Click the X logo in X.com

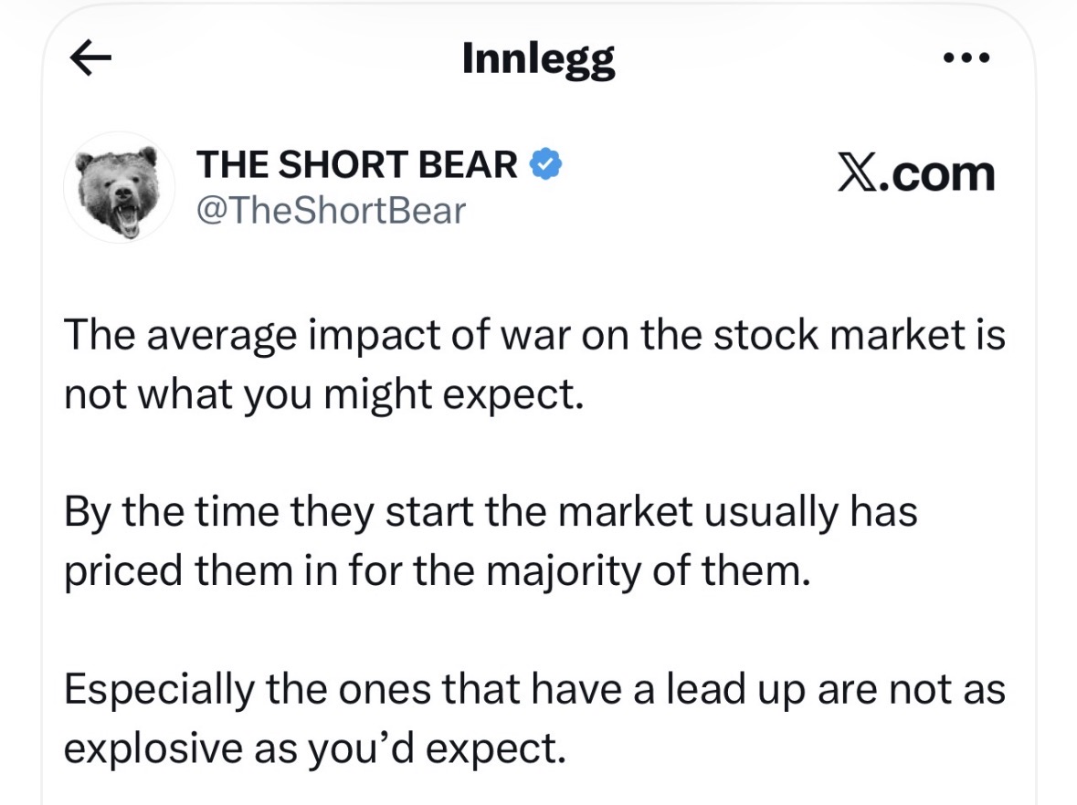[856, 173]
